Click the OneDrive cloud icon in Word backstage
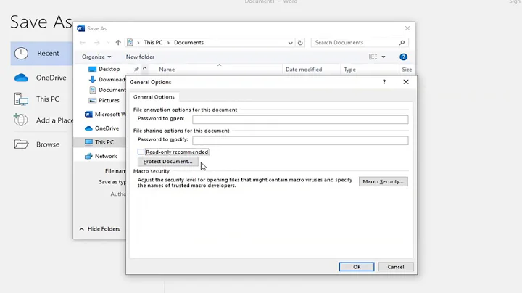522x293 pixels. [x=21, y=78]
